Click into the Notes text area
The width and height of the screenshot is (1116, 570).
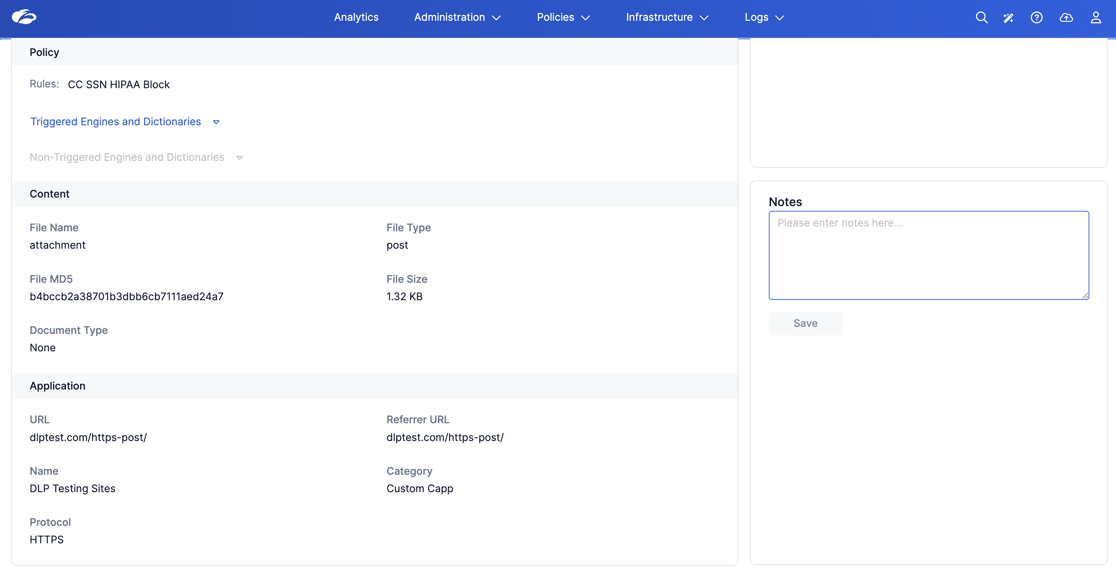point(929,255)
